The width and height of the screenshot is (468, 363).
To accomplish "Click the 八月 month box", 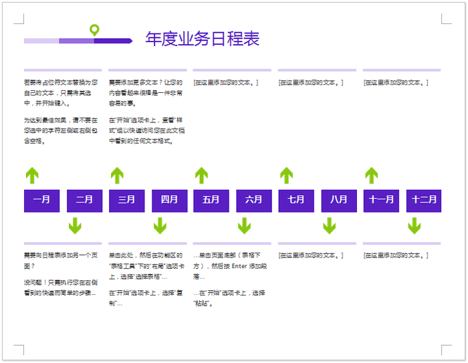I will pyautogui.click(x=339, y=201).
